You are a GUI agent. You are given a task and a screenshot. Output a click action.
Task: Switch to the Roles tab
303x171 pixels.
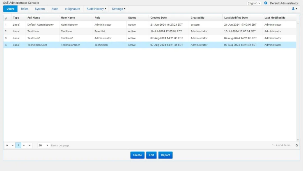(x=25, y=9)
